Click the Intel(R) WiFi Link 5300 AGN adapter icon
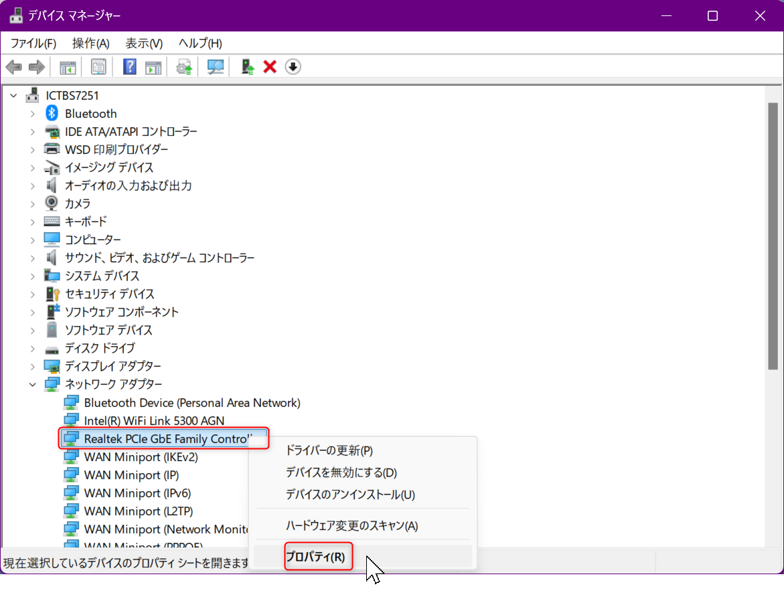Viewport: 784px width, 607px height. 71,420
